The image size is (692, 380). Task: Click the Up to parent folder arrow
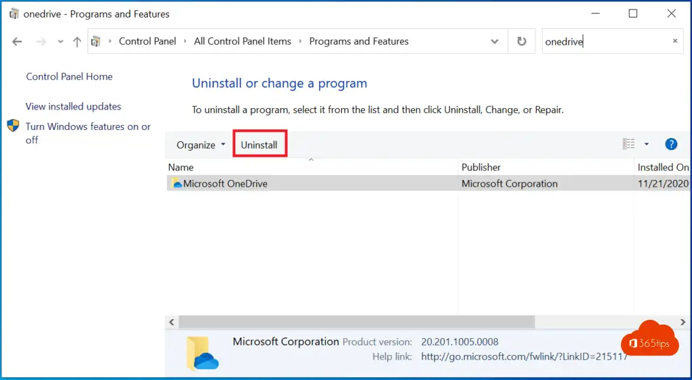(x=77, y=42)
